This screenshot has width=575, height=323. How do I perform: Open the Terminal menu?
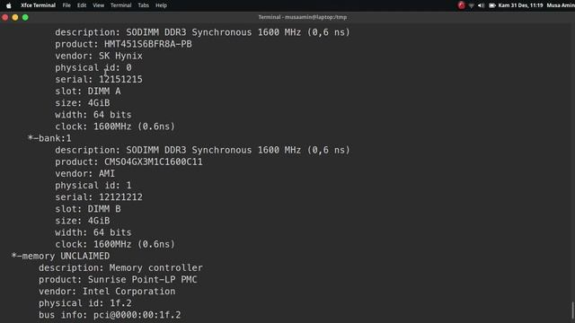[x=121, y=5]
